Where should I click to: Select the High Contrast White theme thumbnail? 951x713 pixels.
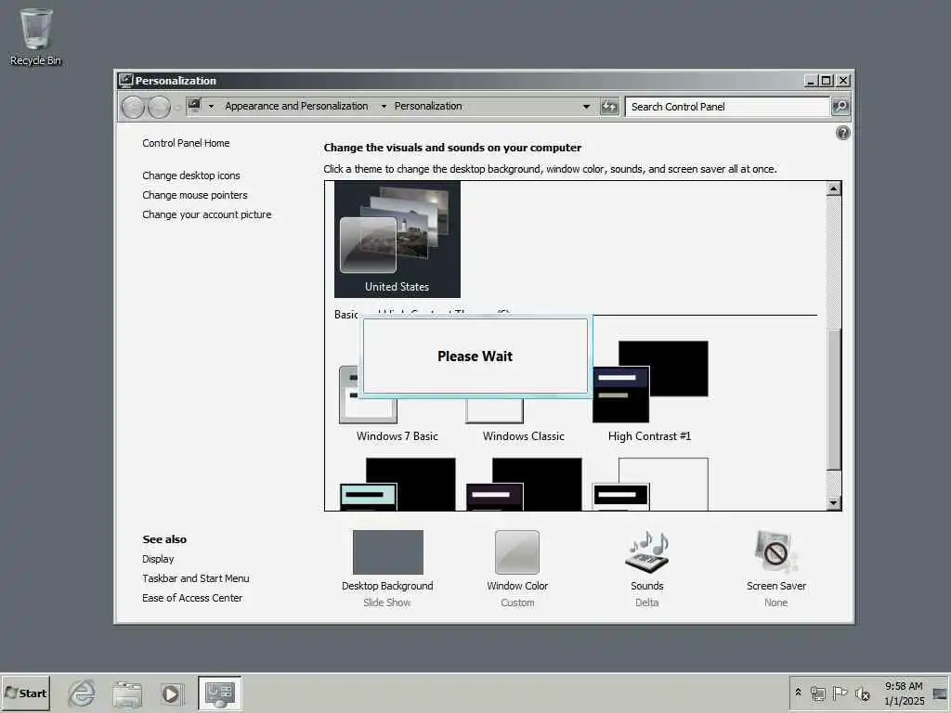click(x=649, y=484)
